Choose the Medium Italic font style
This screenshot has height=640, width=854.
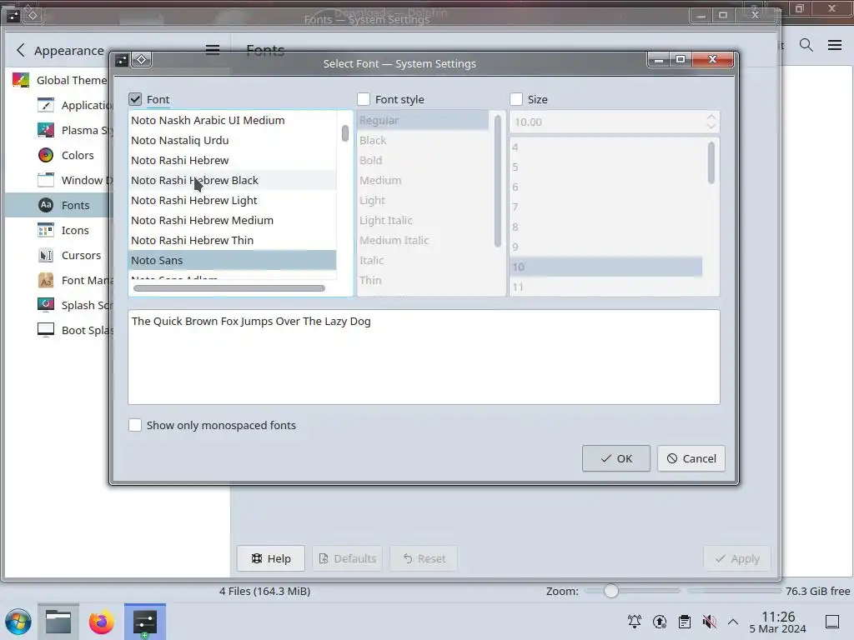click(423, 241)
